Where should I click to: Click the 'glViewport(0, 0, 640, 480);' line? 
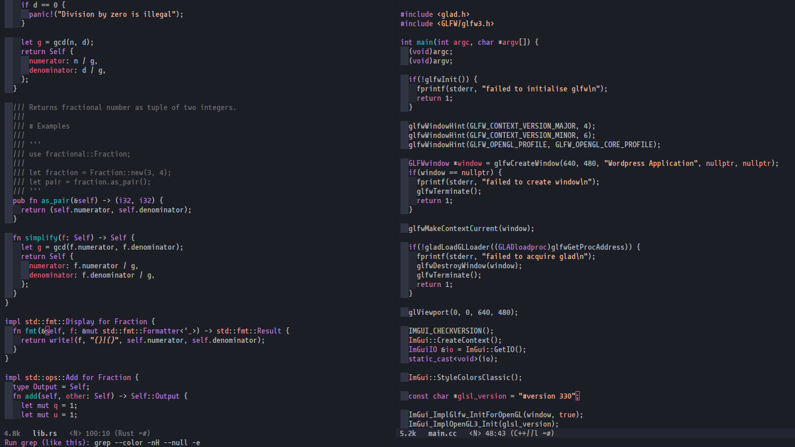click(x=463, y=313)
